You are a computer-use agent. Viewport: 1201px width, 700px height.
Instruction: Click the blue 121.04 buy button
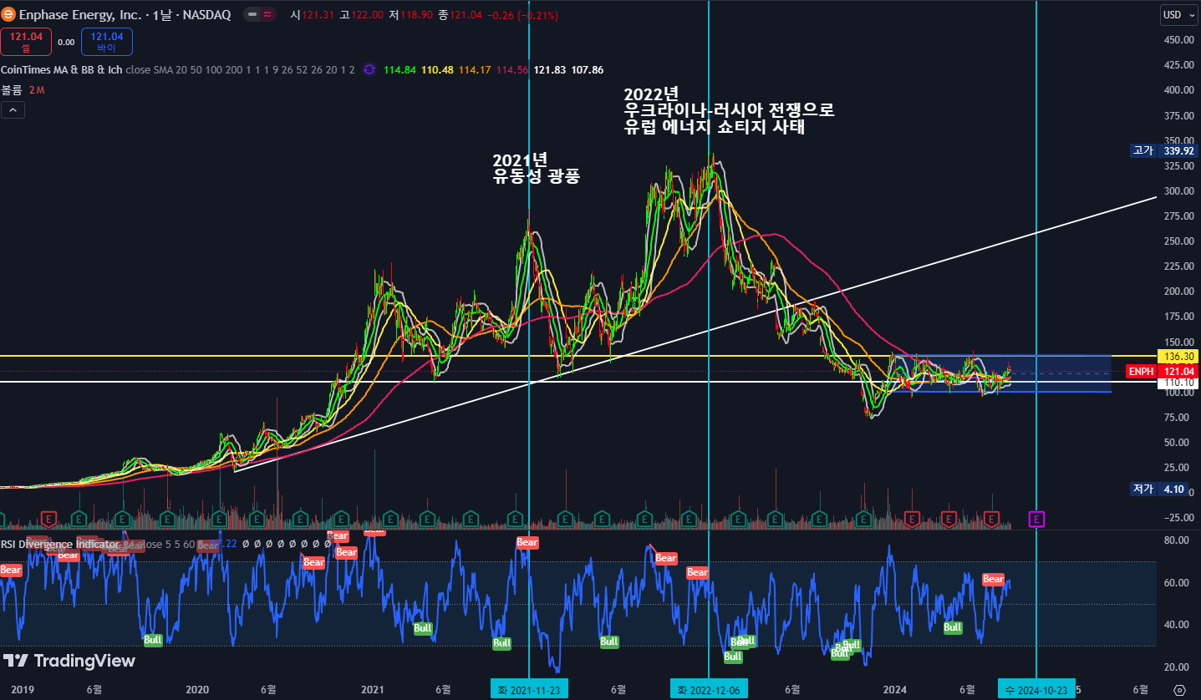[107, 41]
